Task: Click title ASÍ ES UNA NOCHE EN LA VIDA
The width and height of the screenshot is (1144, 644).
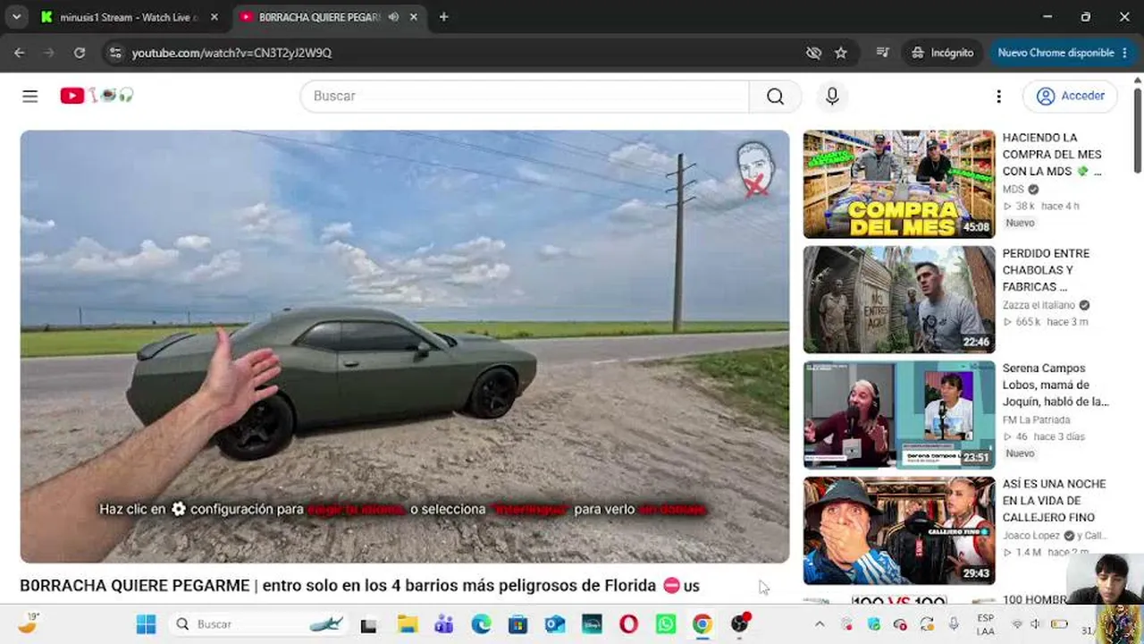Action: point(1055,501)
